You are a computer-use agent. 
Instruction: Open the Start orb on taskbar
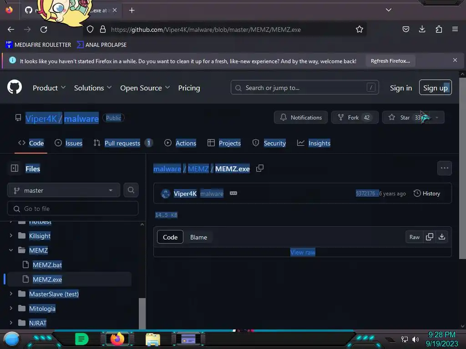coord(12,339)
